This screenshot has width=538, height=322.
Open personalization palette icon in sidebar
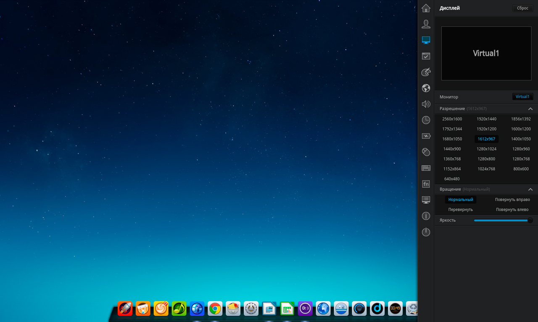point(426,72)
